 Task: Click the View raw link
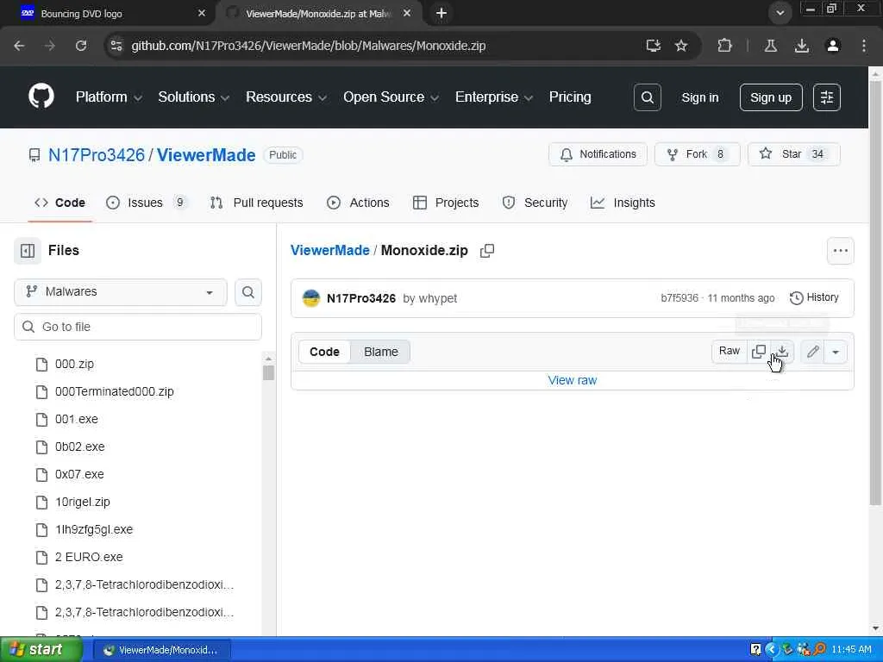(x=573, y=380)
